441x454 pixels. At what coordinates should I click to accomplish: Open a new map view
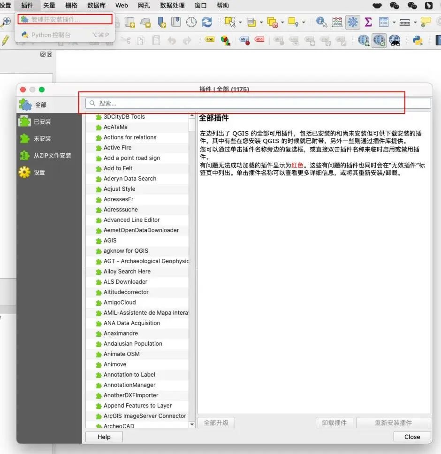[x=130, y=22]
